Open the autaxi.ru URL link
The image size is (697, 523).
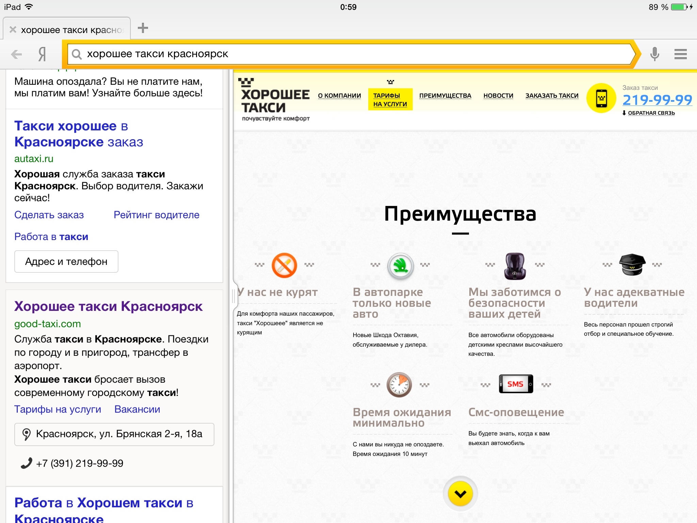point(34,159)
